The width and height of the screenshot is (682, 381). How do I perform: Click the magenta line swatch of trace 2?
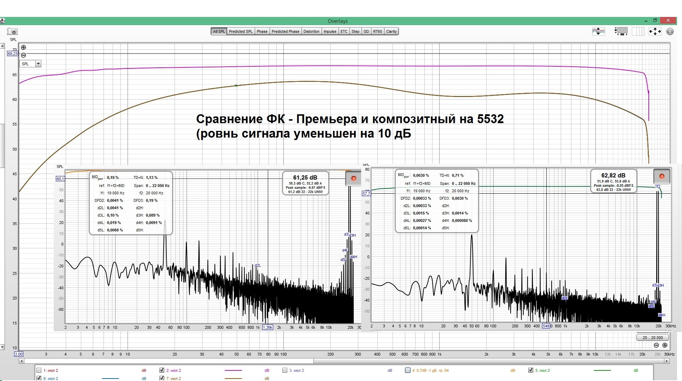[x=233, y=370]
